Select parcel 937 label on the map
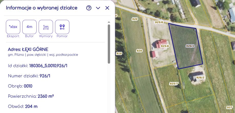 tap(230, 107)
